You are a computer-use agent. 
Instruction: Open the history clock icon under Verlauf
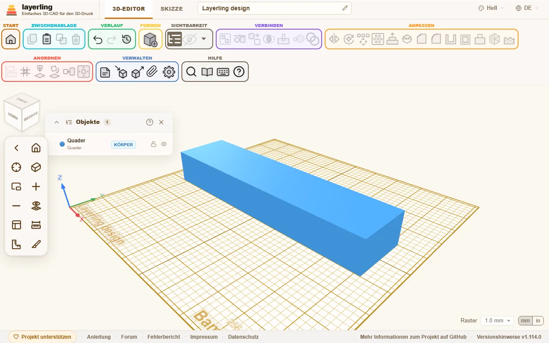[x=127, y=39]
